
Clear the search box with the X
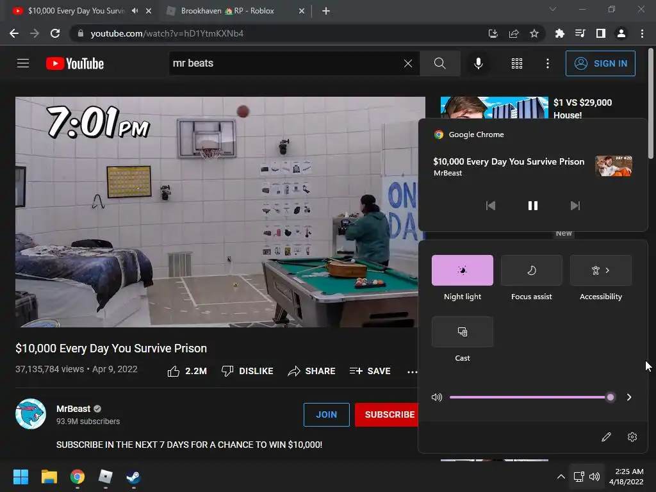tap(408, 63)
